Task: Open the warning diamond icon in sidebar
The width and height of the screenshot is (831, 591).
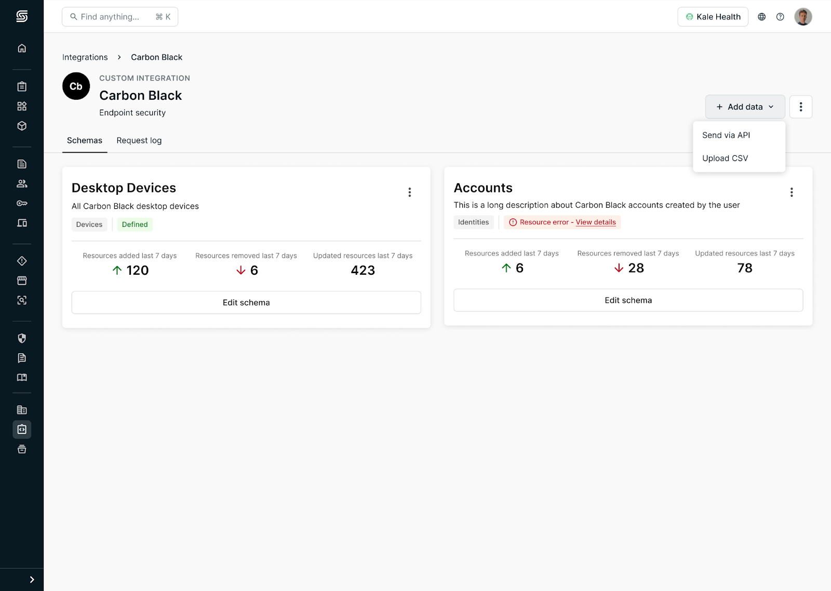Action: [22, 261]
